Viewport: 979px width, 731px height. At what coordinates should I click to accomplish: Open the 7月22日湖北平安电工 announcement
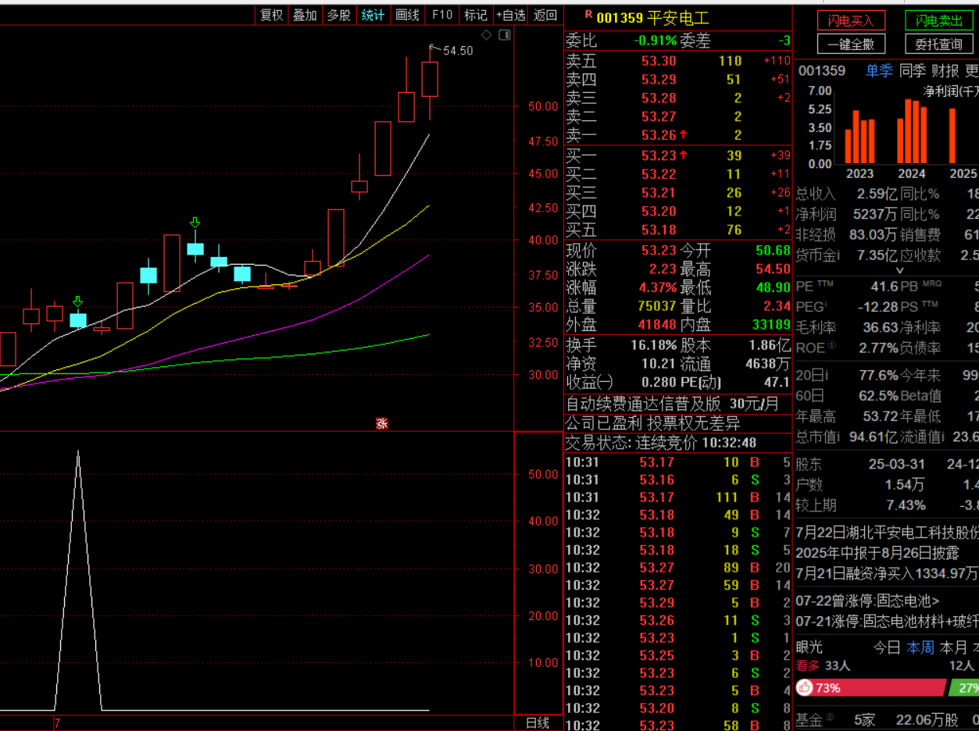887,533
